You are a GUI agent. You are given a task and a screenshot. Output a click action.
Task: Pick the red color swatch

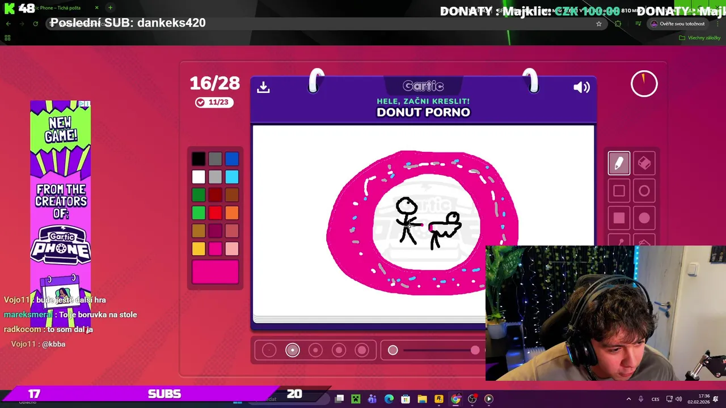215,213
